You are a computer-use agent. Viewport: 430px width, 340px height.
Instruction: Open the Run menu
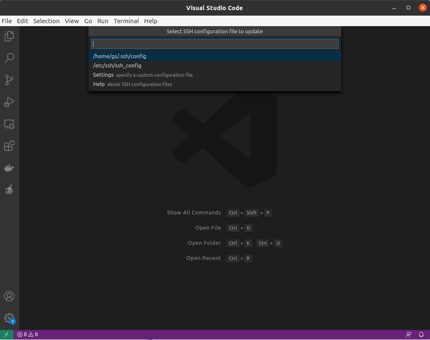(x=103, y=21)
